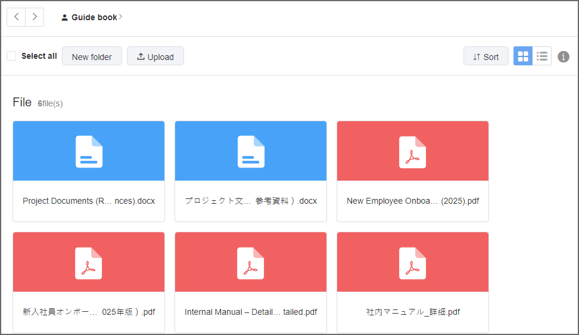Click the Upload button
This screenshot has width=579, height=335.
(155, 56)
